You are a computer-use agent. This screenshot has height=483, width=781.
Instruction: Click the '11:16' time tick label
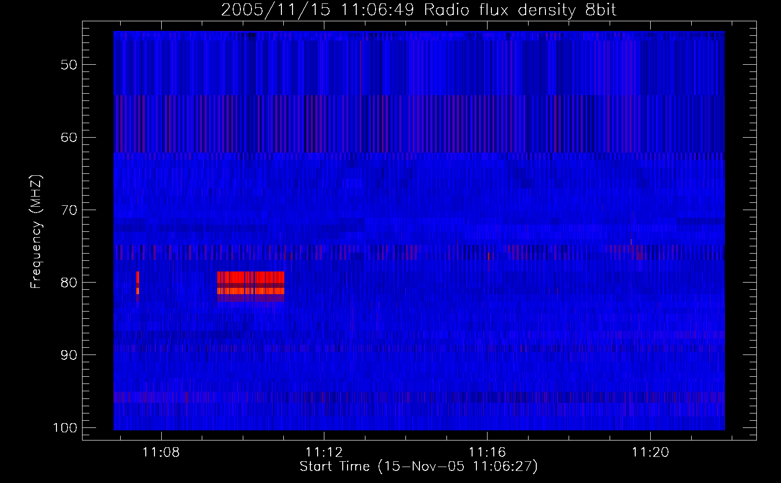(487, 452)
